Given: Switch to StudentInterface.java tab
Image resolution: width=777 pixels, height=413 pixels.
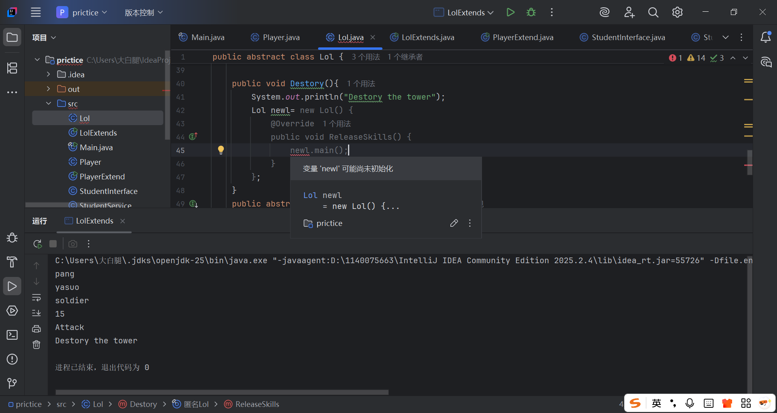Looking at the screenshot, I should tap(622, 37).
